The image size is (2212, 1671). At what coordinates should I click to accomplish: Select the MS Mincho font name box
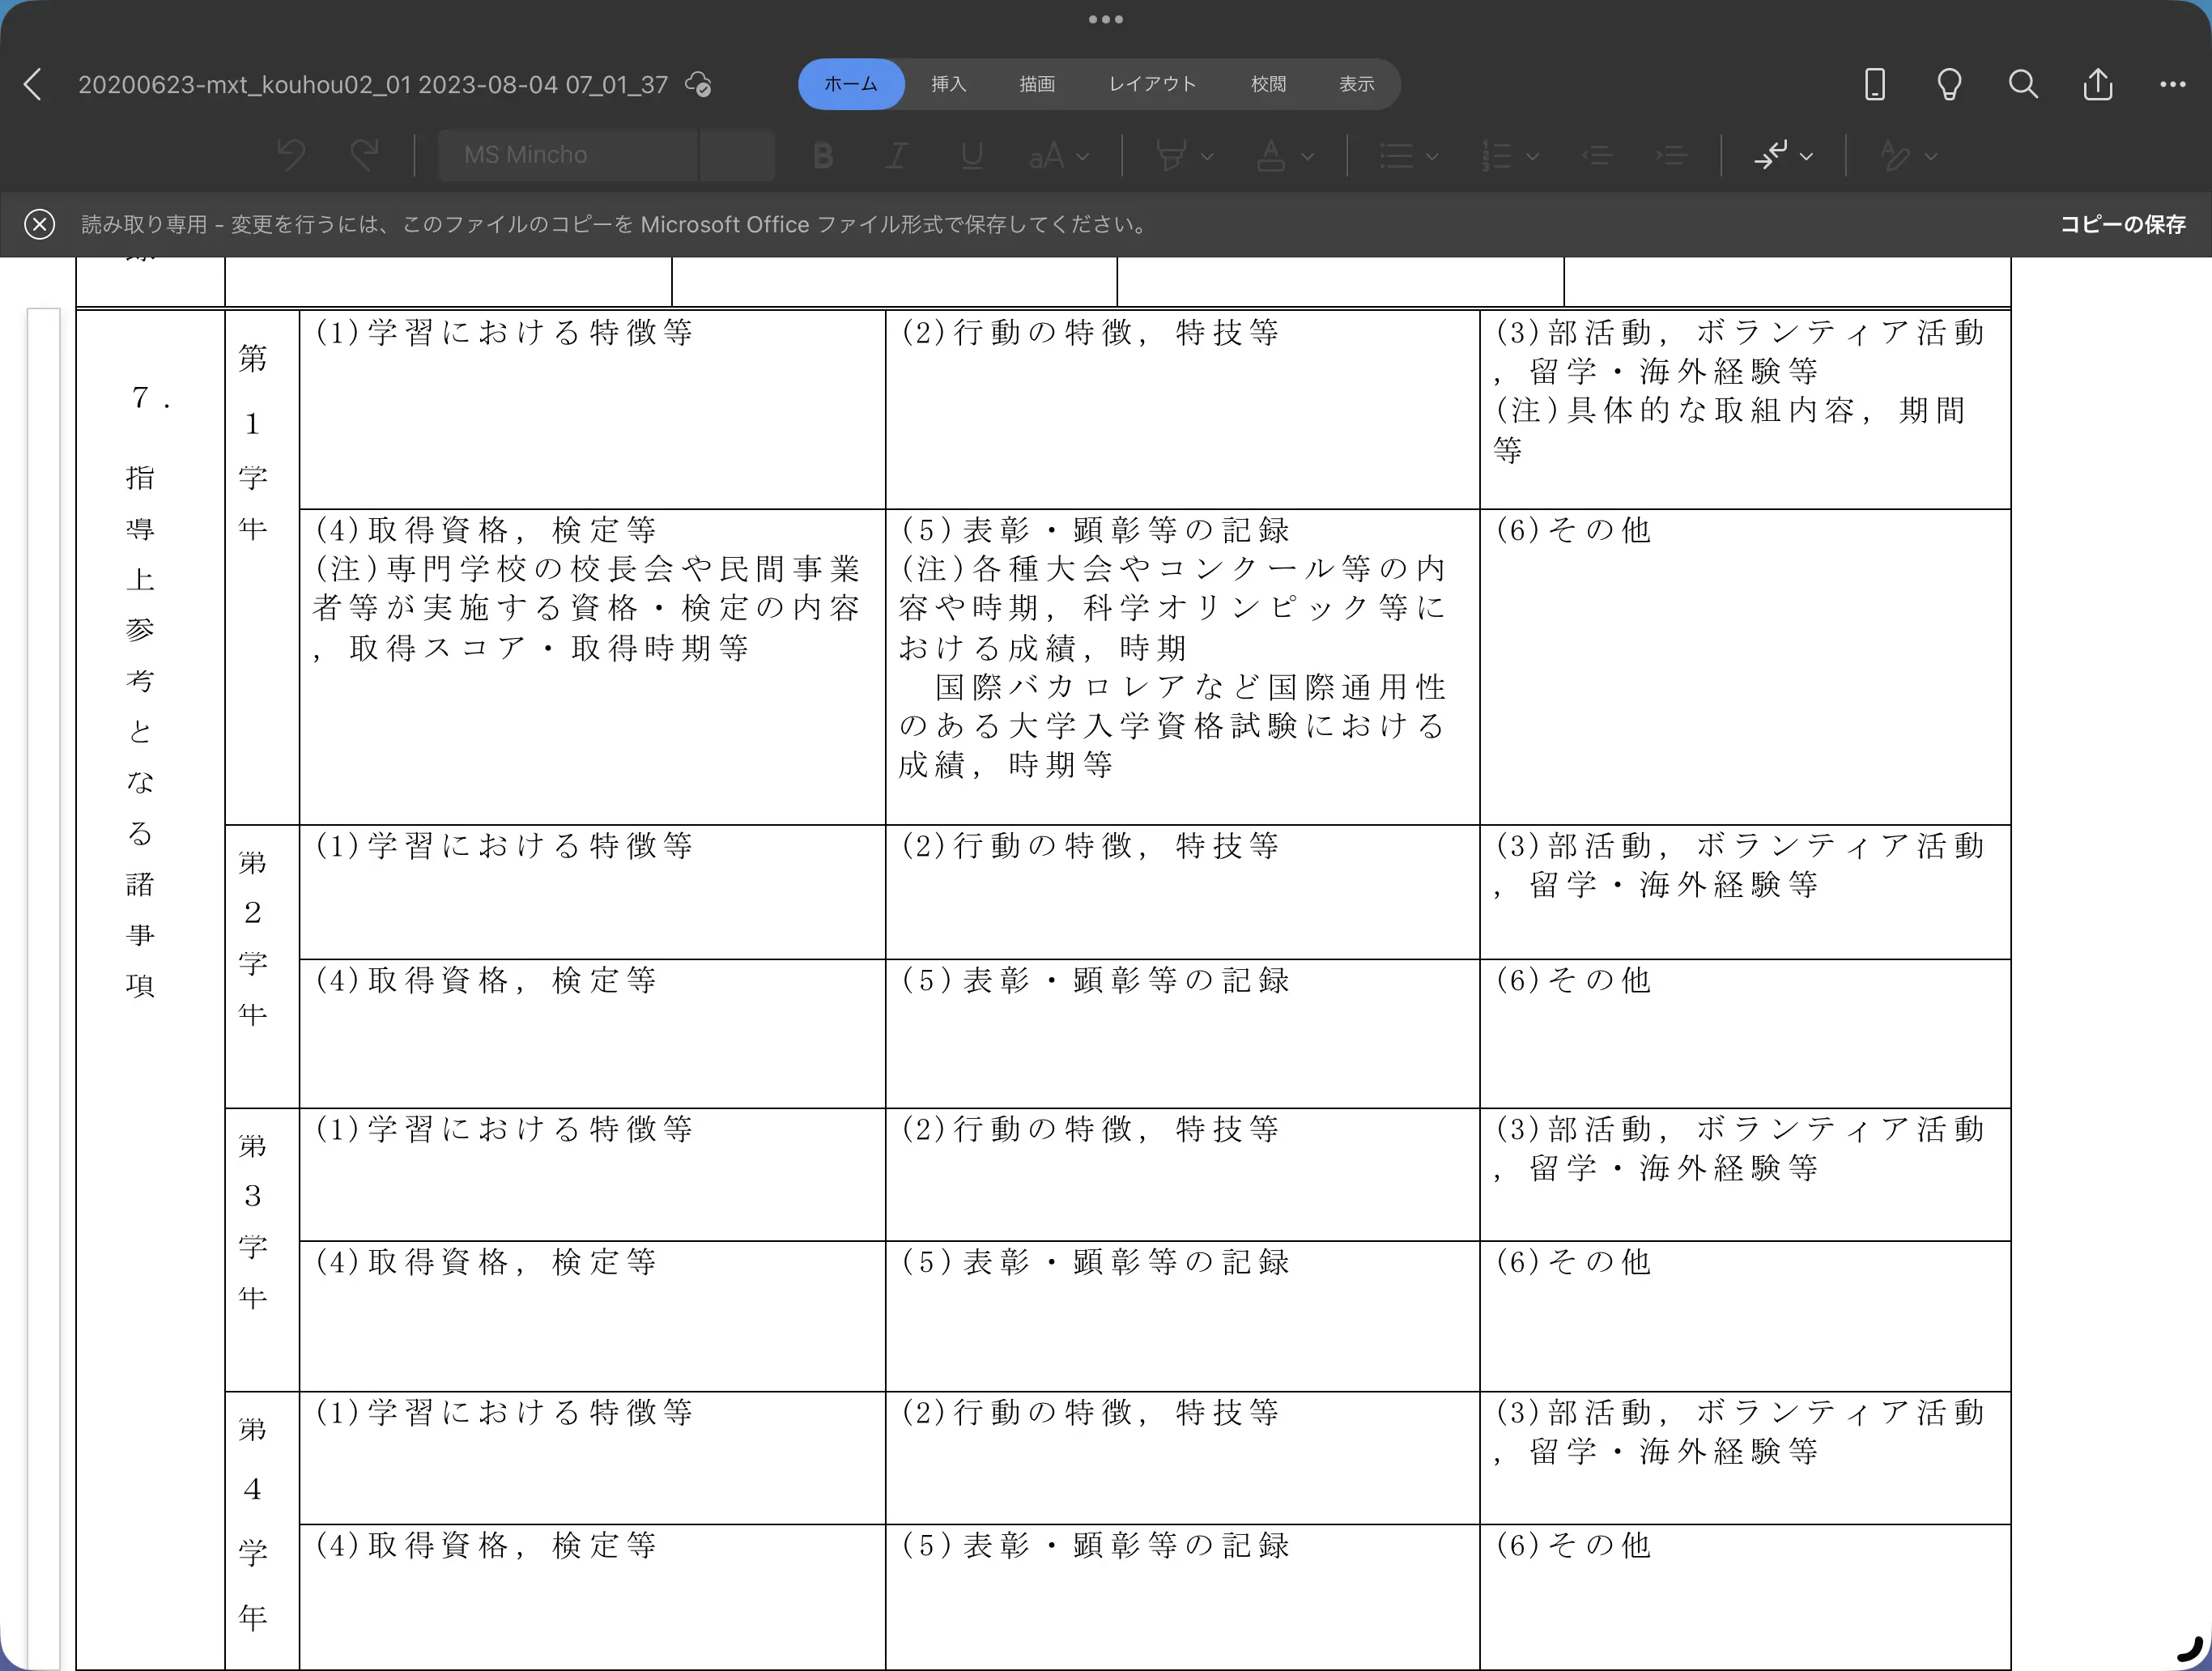(x=567, y=155)
